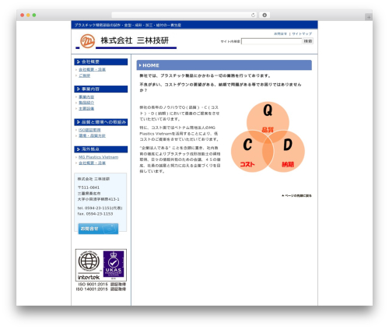Click the blue top banner tagline
This screenshot has height=329, width=389.
128,25
